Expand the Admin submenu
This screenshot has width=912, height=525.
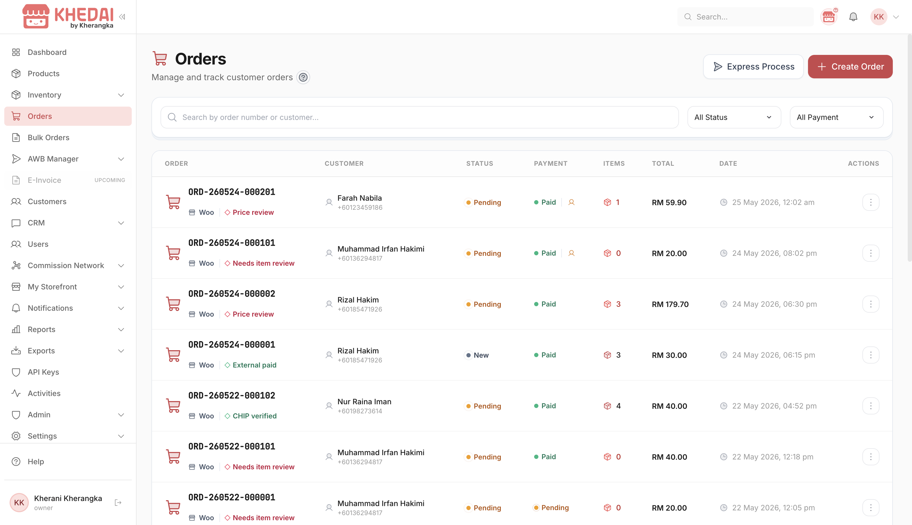(68, 415)
